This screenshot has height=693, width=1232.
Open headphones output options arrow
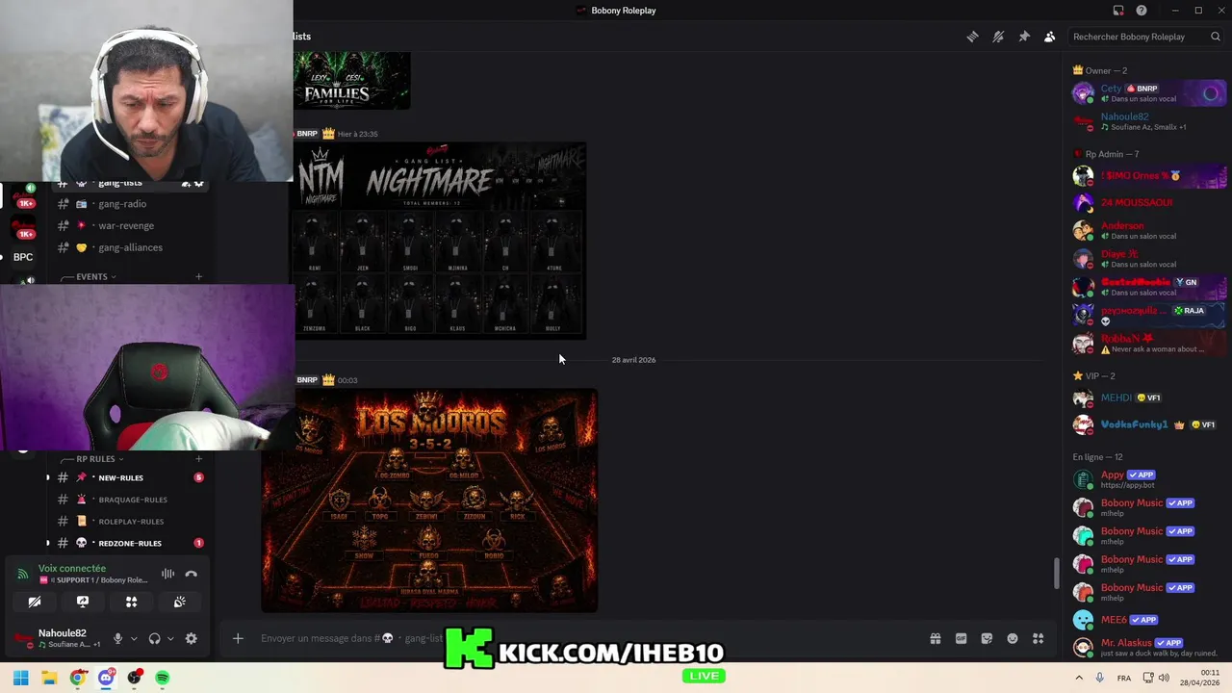[x=170, y=638]
